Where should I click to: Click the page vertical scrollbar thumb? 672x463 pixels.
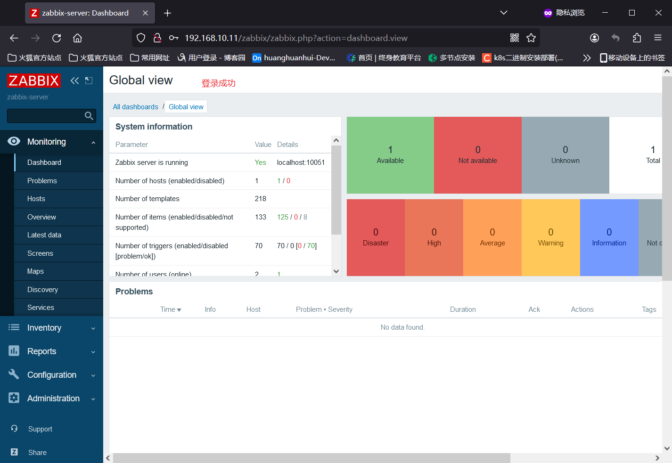(667, 179)
